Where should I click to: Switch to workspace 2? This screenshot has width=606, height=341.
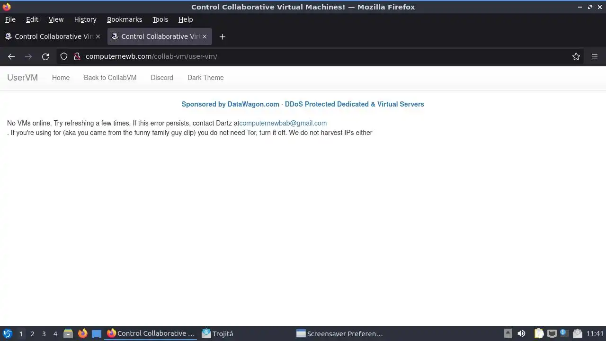pos(32,334)
